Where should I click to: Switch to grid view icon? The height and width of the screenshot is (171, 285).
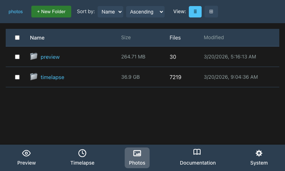(211, 12)
